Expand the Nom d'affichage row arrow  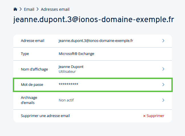[163, 69]
